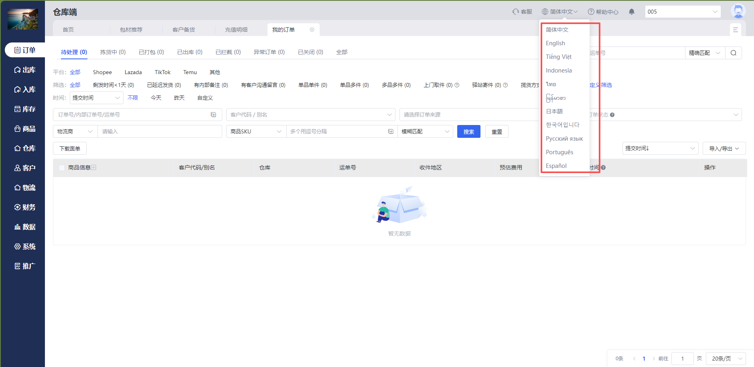The height and width of the screenshot is (367, 754).
Task: Toggle the select-all checkbox in table header
Action: click(62, 167)
